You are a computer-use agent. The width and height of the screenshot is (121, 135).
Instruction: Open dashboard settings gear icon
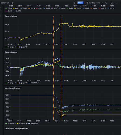[74, 3]
